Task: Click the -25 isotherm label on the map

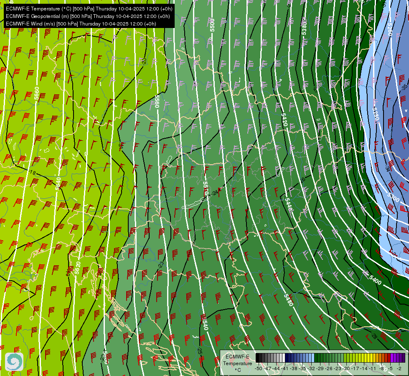Action: pos(200,351)
